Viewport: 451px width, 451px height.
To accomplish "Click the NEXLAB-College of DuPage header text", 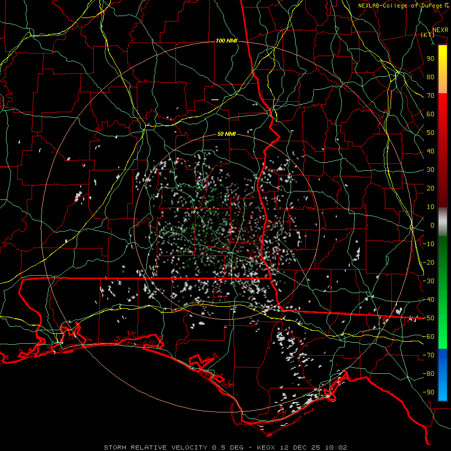I will tap(400, 6).
